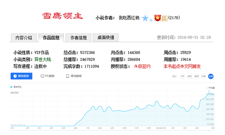Select the 半年 time range

(204, 76)
